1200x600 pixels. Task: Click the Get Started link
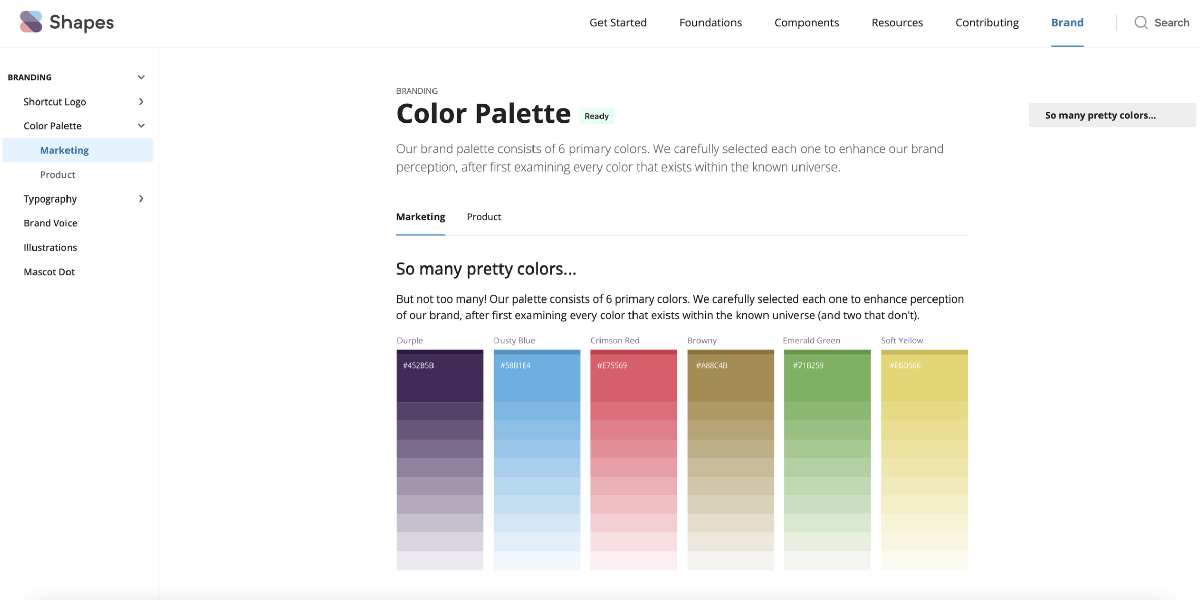coord(618,22)
